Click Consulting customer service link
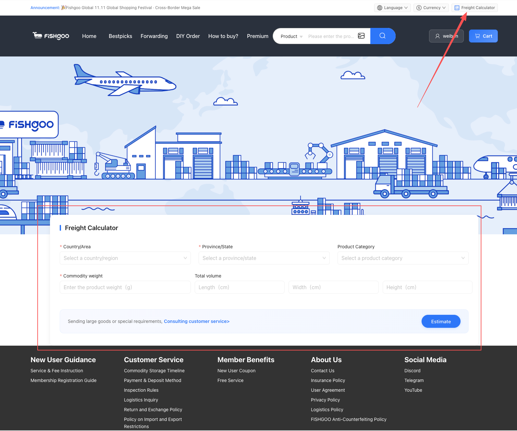517x431 pixels. click(x=196, y=321)
